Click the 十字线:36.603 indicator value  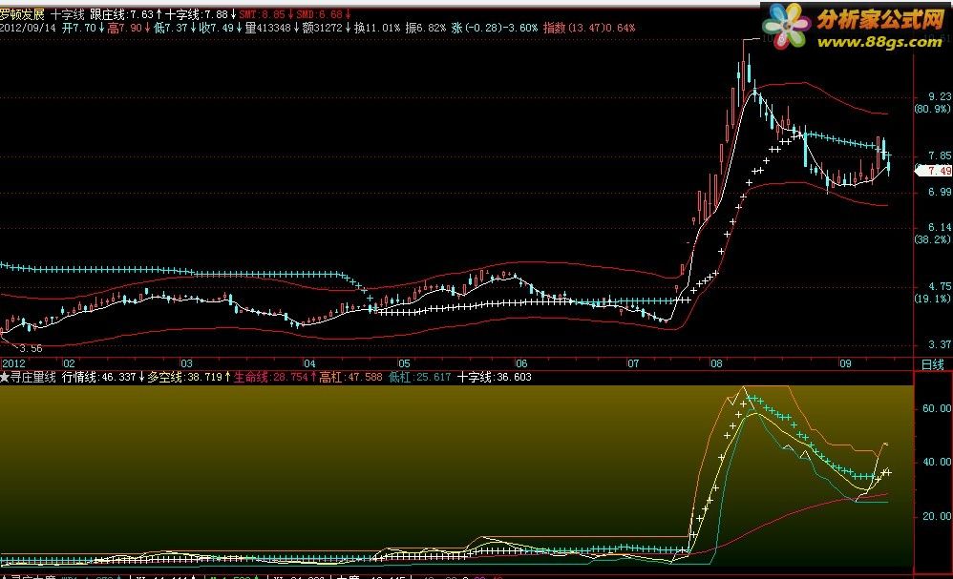point(494,377)
